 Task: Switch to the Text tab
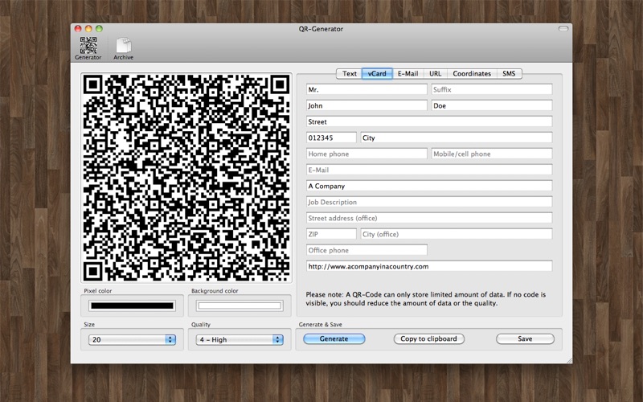350,74
